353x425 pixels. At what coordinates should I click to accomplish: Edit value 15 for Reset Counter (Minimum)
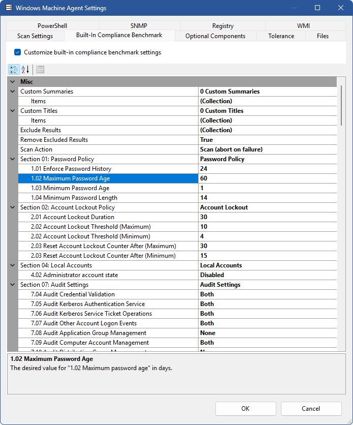(268, 256)
